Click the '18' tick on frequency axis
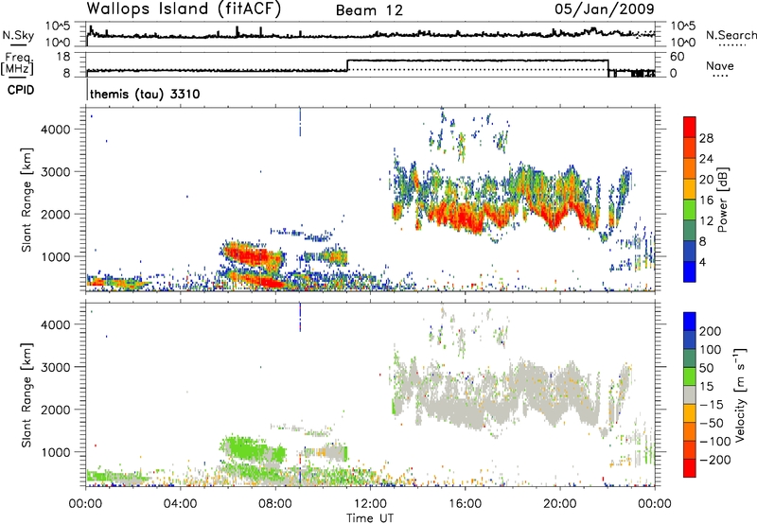Viewport: 757px width, 524px height. 63,57
